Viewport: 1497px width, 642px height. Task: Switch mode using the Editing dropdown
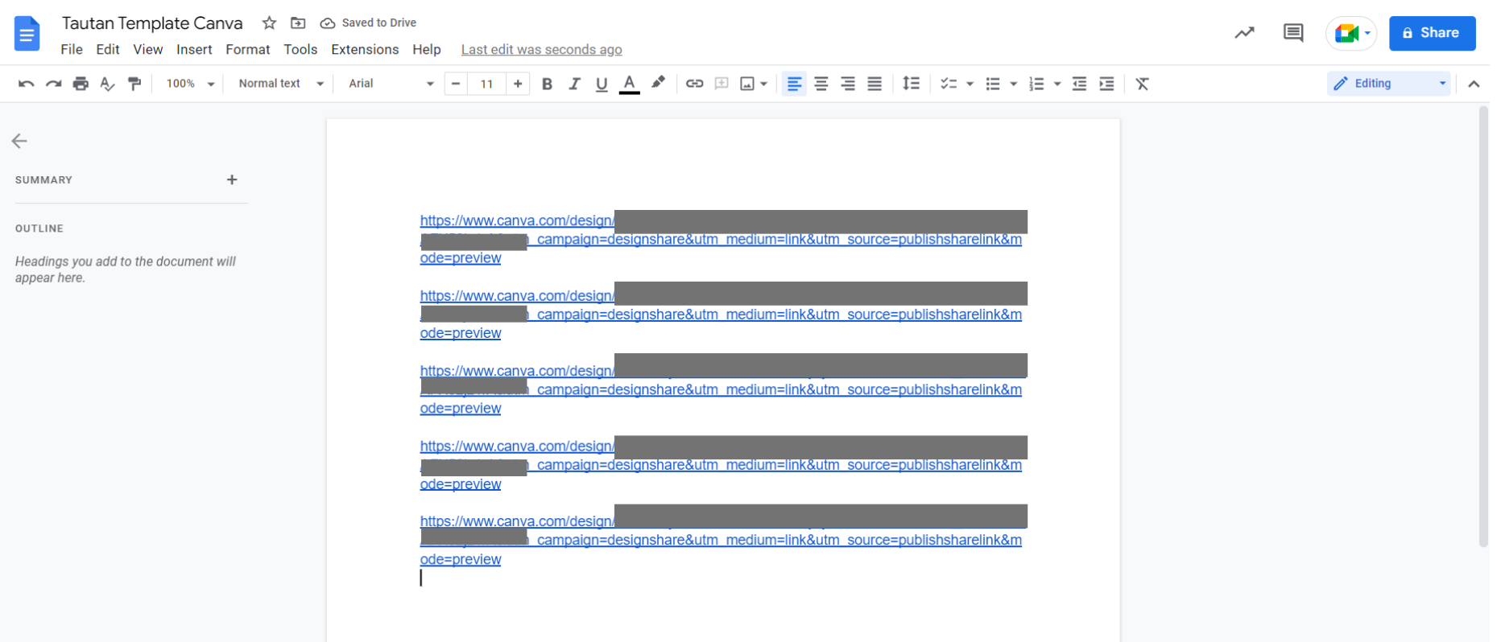coord(1388,84)
